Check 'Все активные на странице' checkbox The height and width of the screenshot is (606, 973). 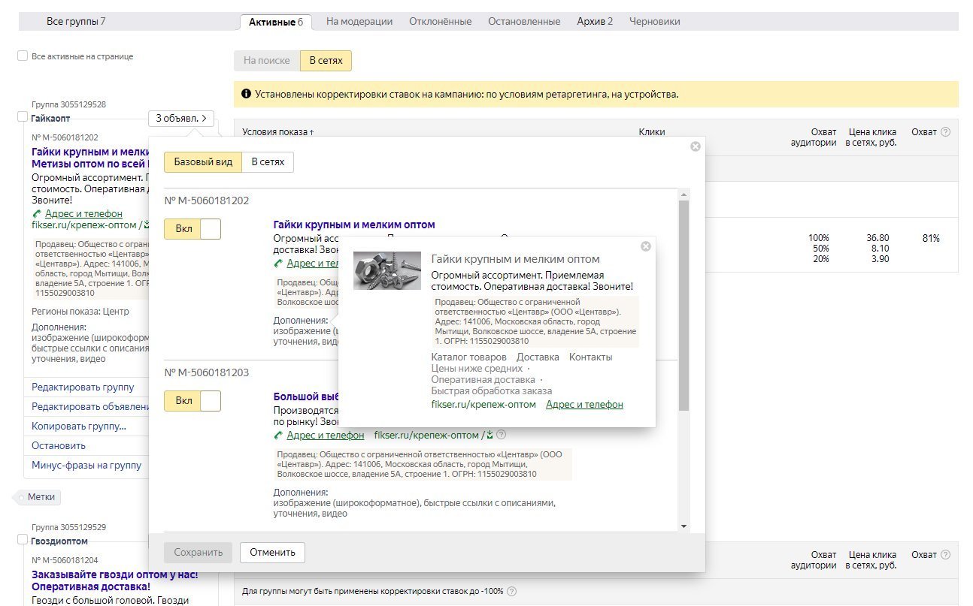[23, 56]
